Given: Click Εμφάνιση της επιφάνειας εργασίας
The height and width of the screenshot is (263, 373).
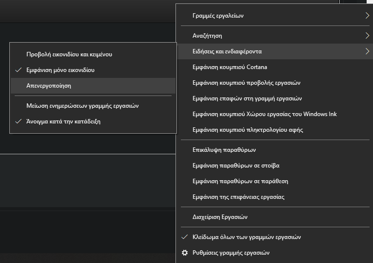Looking at the screenshot, I should 238,197.
